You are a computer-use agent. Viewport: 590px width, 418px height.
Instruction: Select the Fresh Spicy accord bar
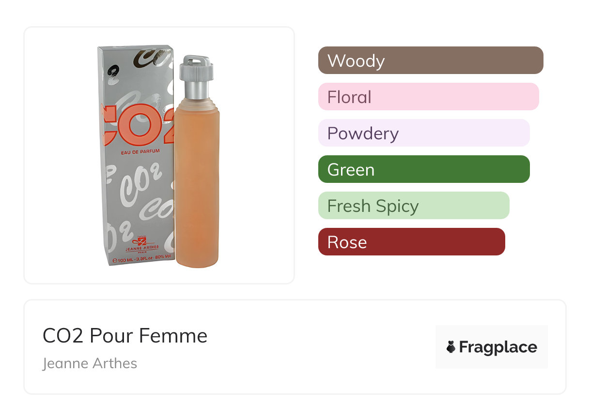414,206
